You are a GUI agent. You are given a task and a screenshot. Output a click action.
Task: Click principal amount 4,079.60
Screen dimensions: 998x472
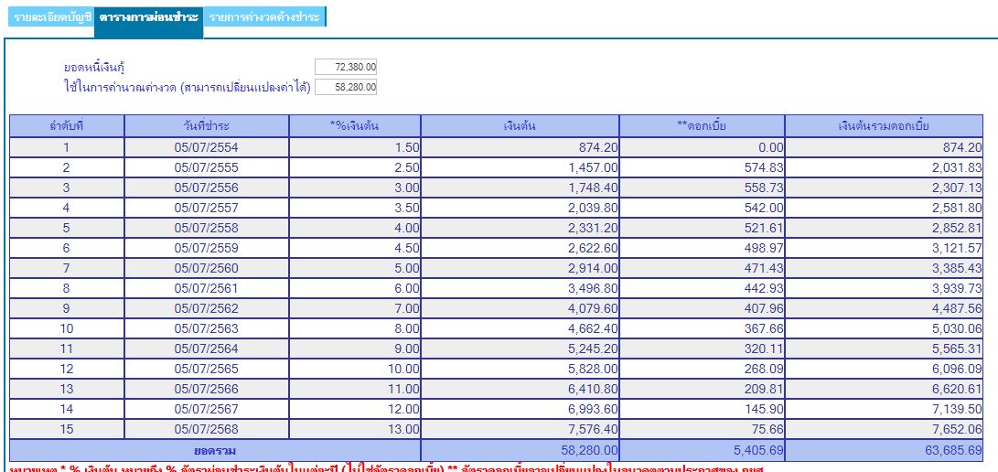pos(520,308)
